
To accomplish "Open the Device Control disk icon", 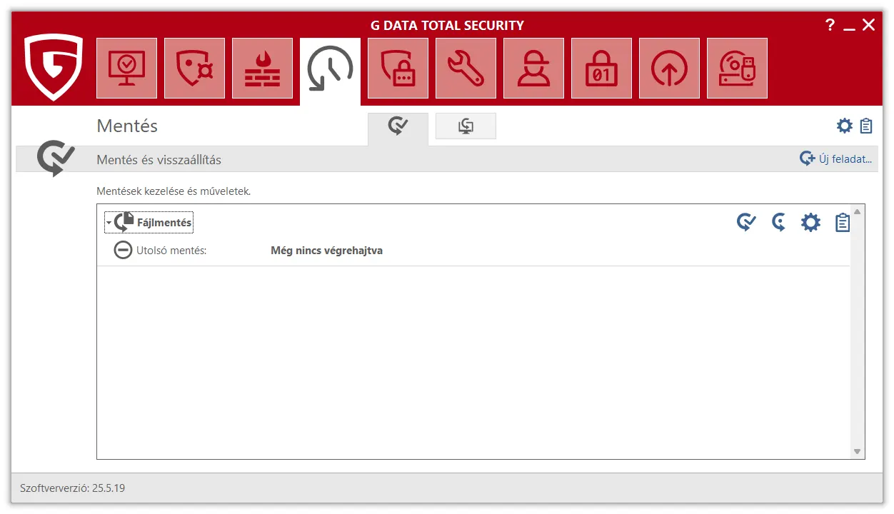I will coord(737,69).
